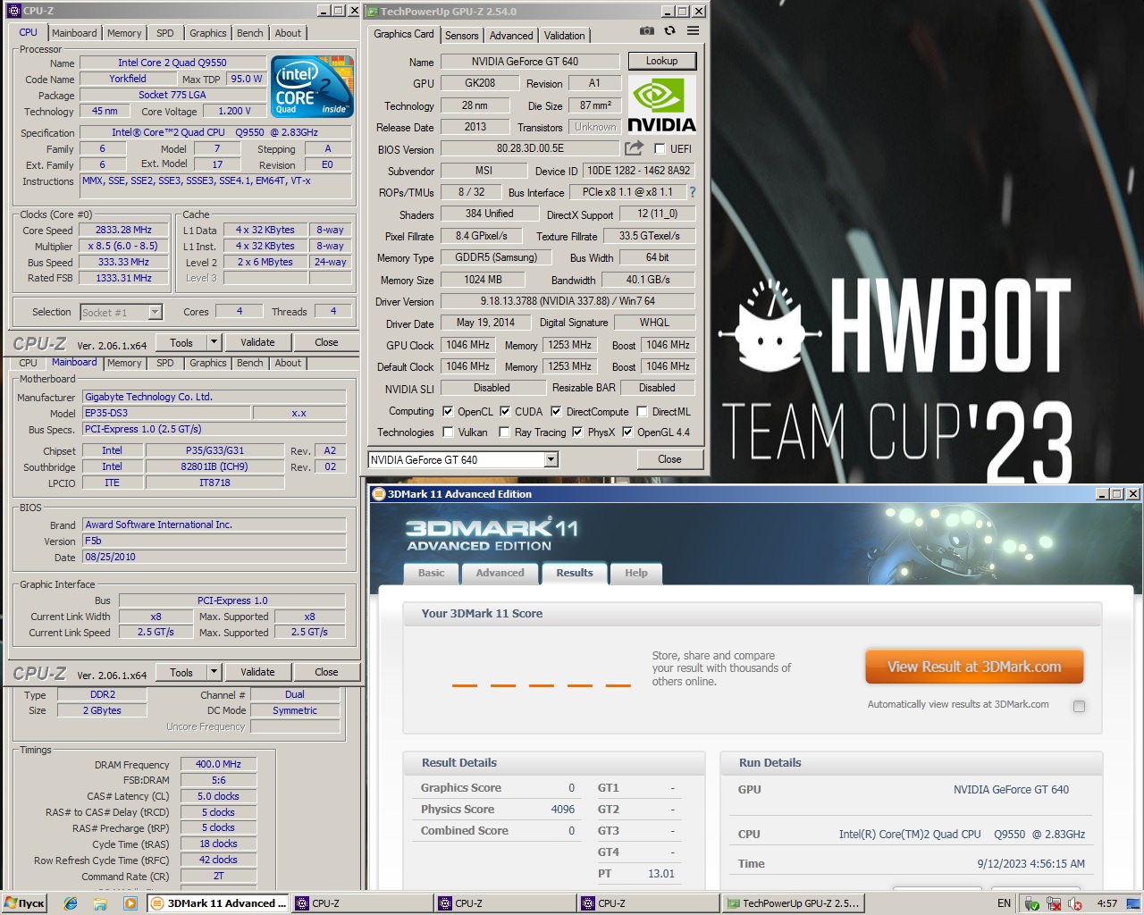Select the Basic tab in 3DMark 11
Screen dimensions: 1144x915
point(432,574)
